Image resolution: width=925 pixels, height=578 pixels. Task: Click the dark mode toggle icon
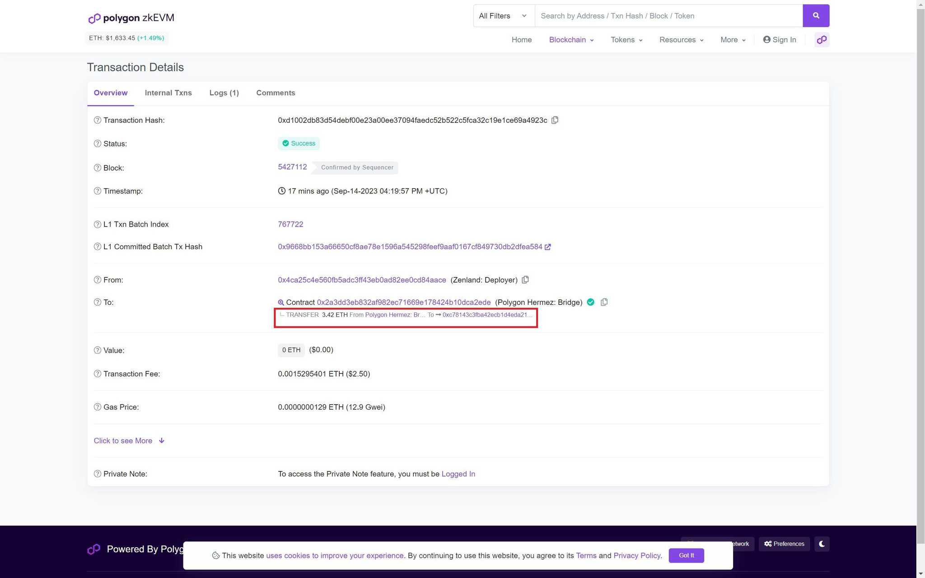(x=822, y=543)
